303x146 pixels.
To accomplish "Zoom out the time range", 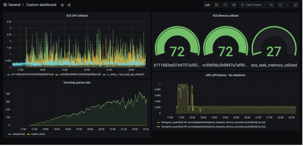I will click(x=271, y=5).
